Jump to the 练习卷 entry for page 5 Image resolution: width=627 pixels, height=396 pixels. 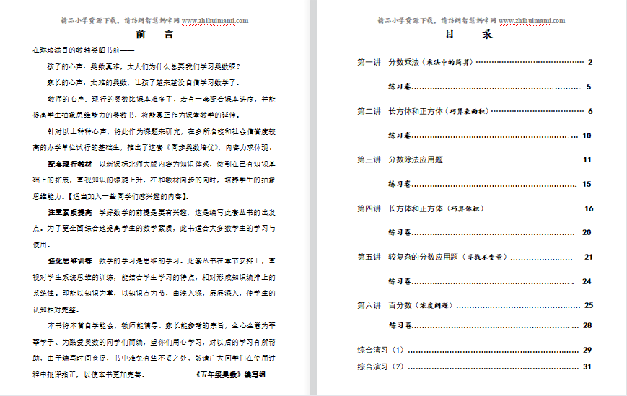point(400,87)
